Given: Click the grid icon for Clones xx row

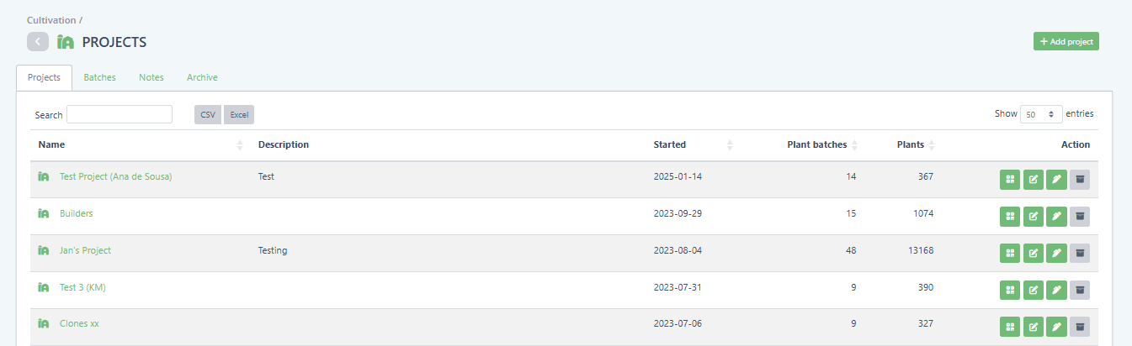Looking at the screenshot, I should tap(1010, 327).
